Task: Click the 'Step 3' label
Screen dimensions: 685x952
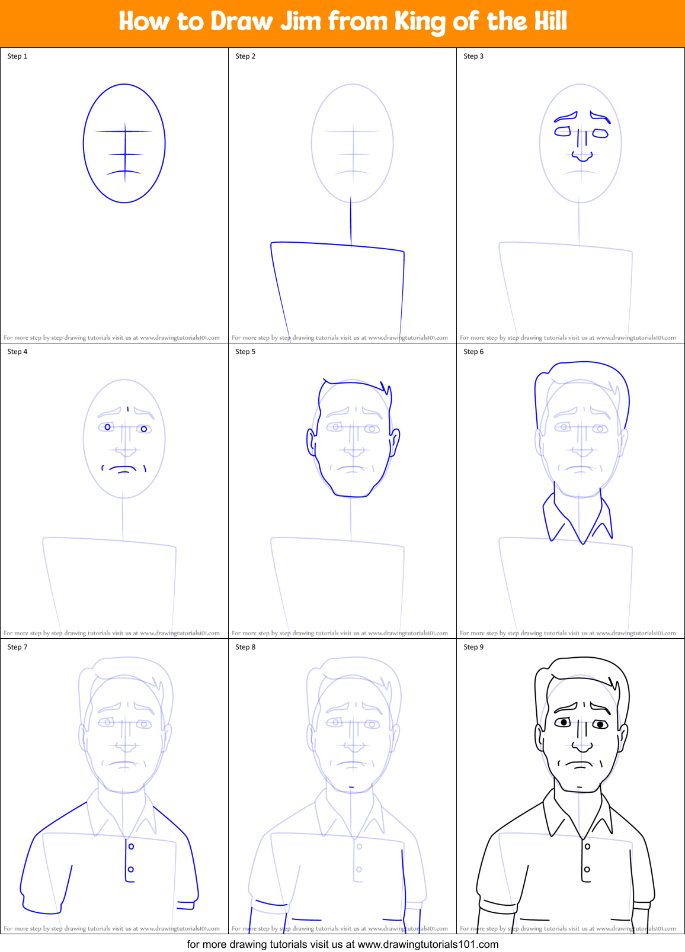Action: [473, 56]
